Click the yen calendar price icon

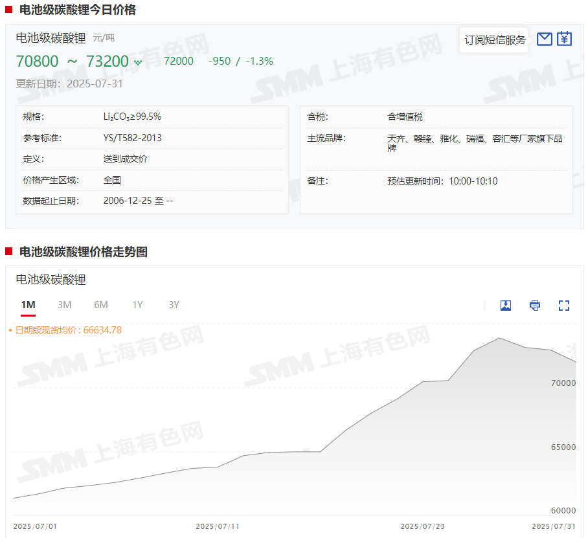(x=565, y=39)
